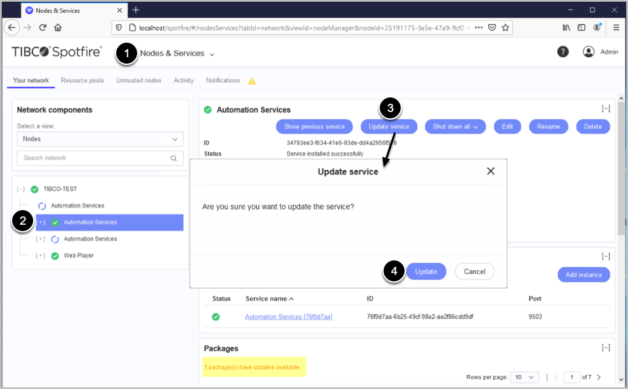Collapse the TIBCO-TEST tree node
This screenshot has width=628, height=389.
pos(21,189)
